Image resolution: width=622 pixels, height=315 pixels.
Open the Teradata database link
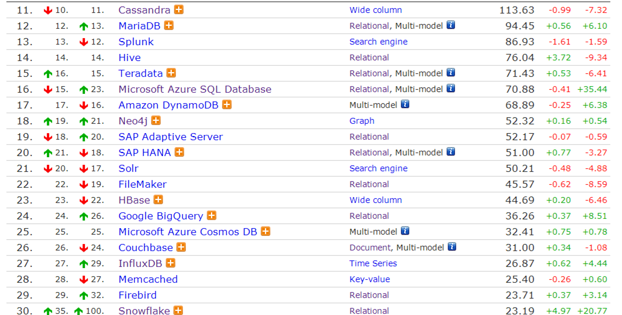(x=141, y=73)
